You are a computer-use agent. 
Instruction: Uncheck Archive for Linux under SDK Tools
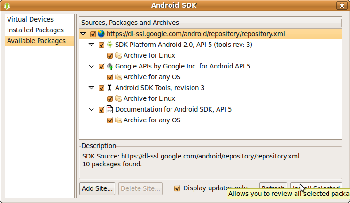pyautogui.click(x=110, y=99)
